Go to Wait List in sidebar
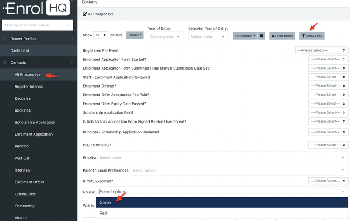350x221 pixels. [x=22, y=158]
